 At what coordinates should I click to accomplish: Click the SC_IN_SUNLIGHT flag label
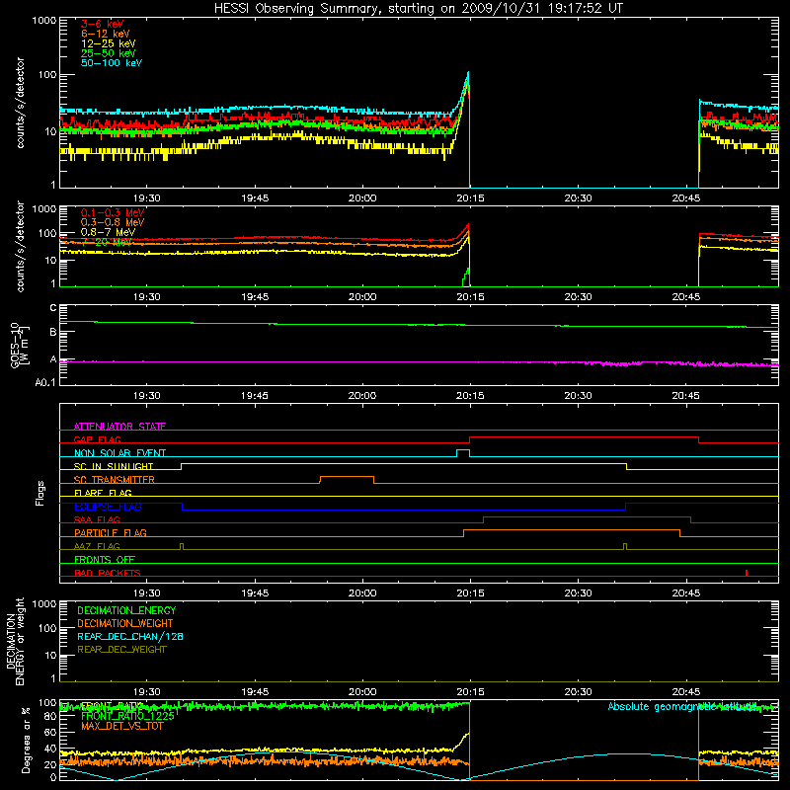tap(114, 466)
